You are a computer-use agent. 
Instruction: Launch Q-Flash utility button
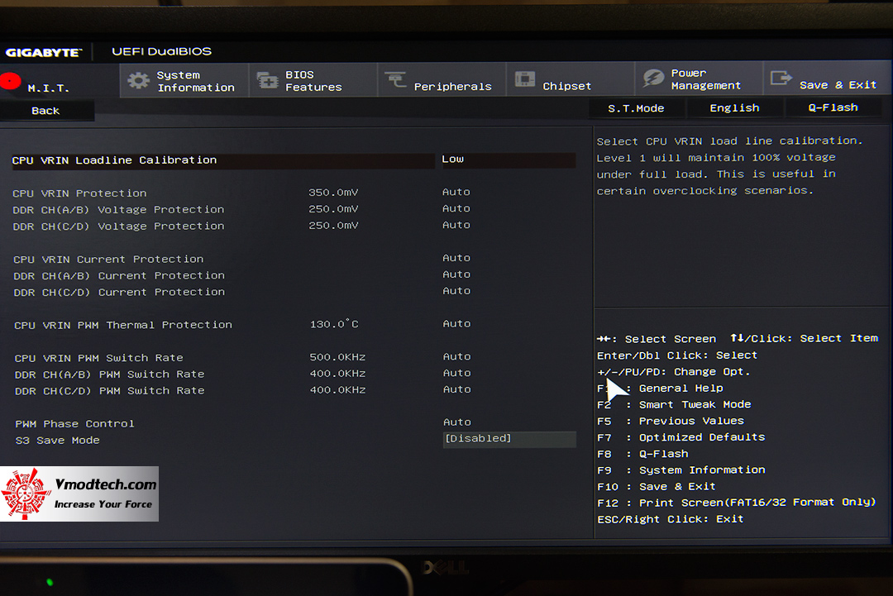pos(833,107)
